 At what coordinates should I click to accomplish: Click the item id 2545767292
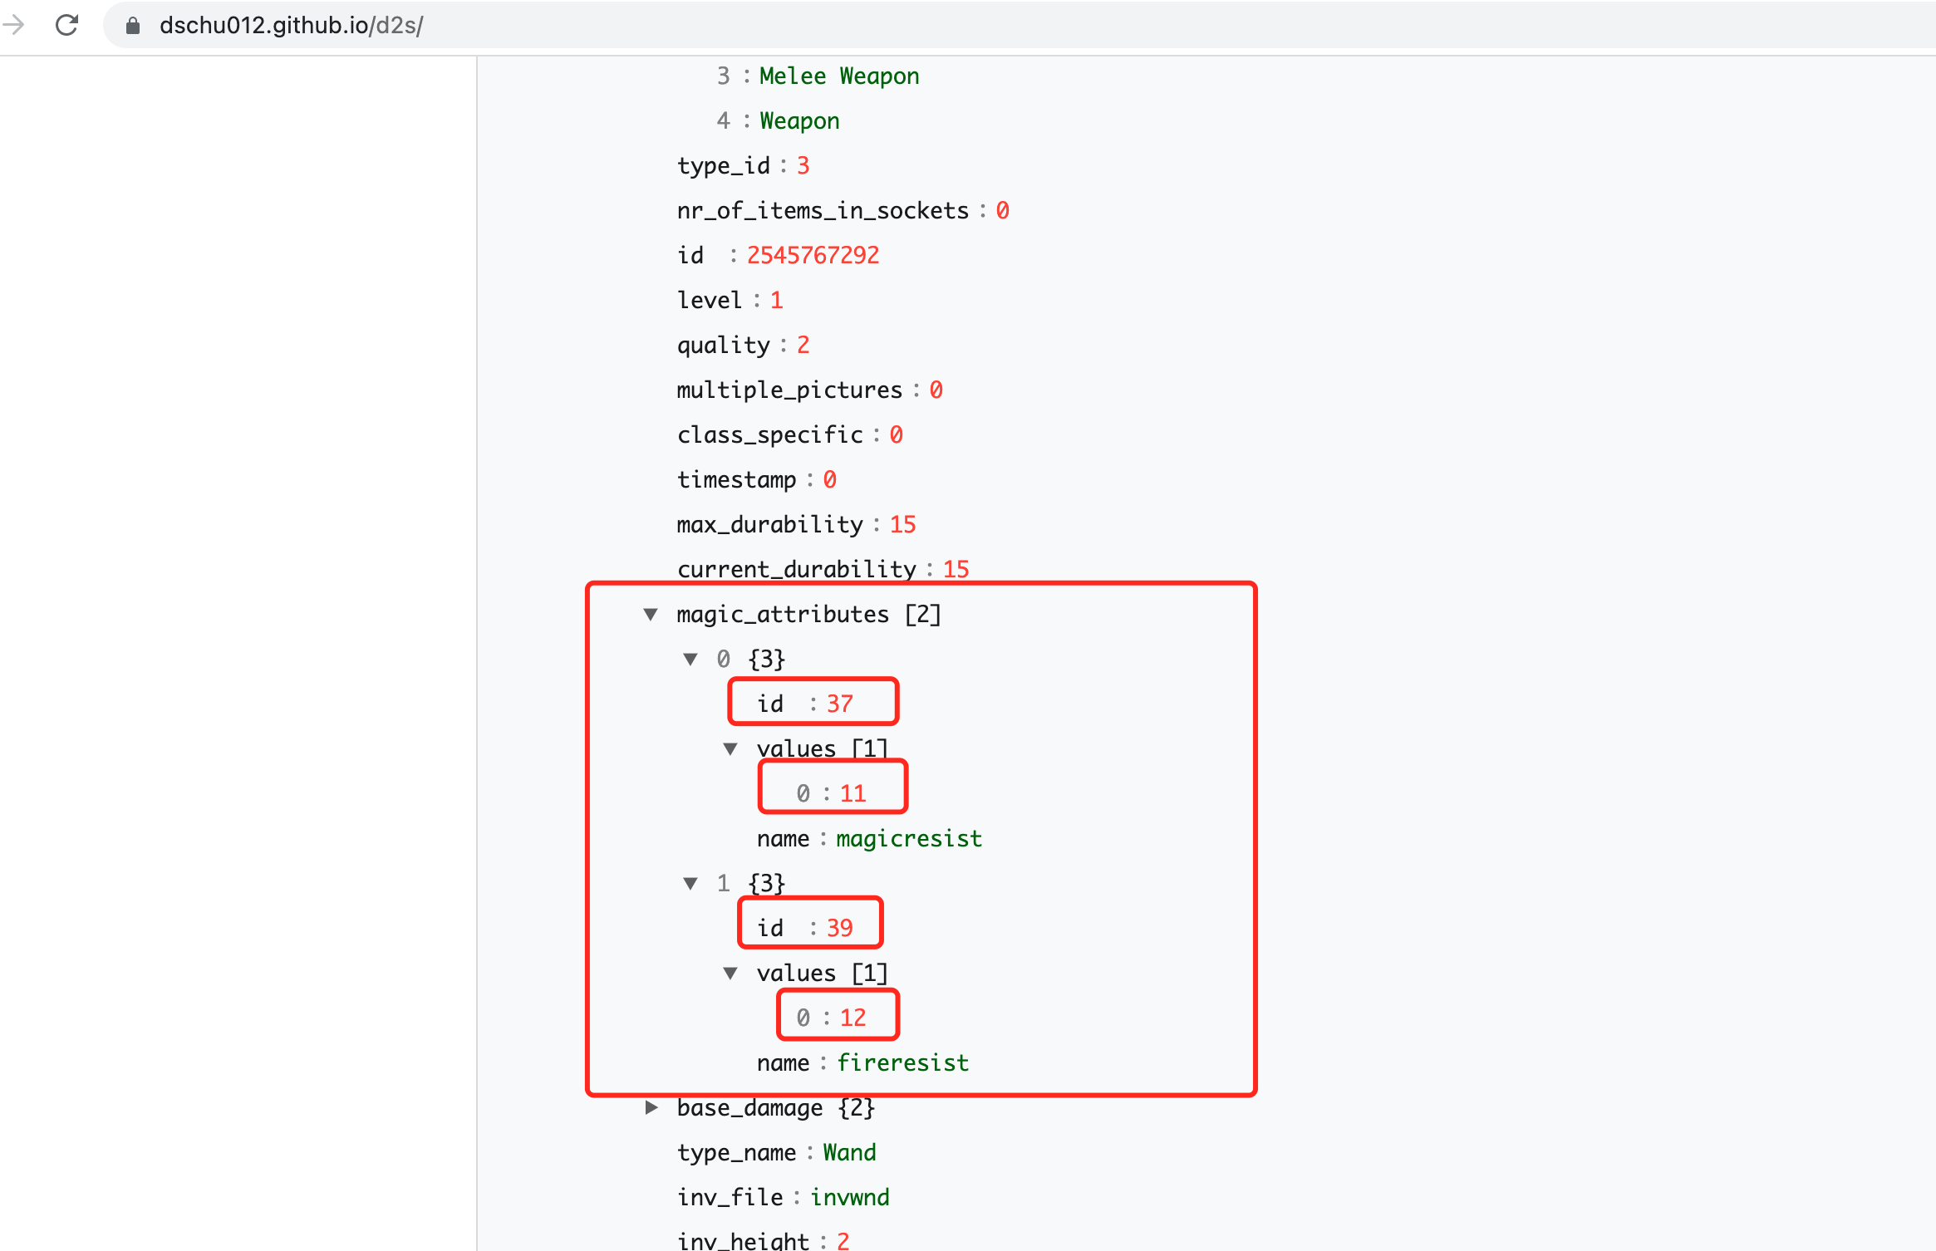[x=812, y=256]
